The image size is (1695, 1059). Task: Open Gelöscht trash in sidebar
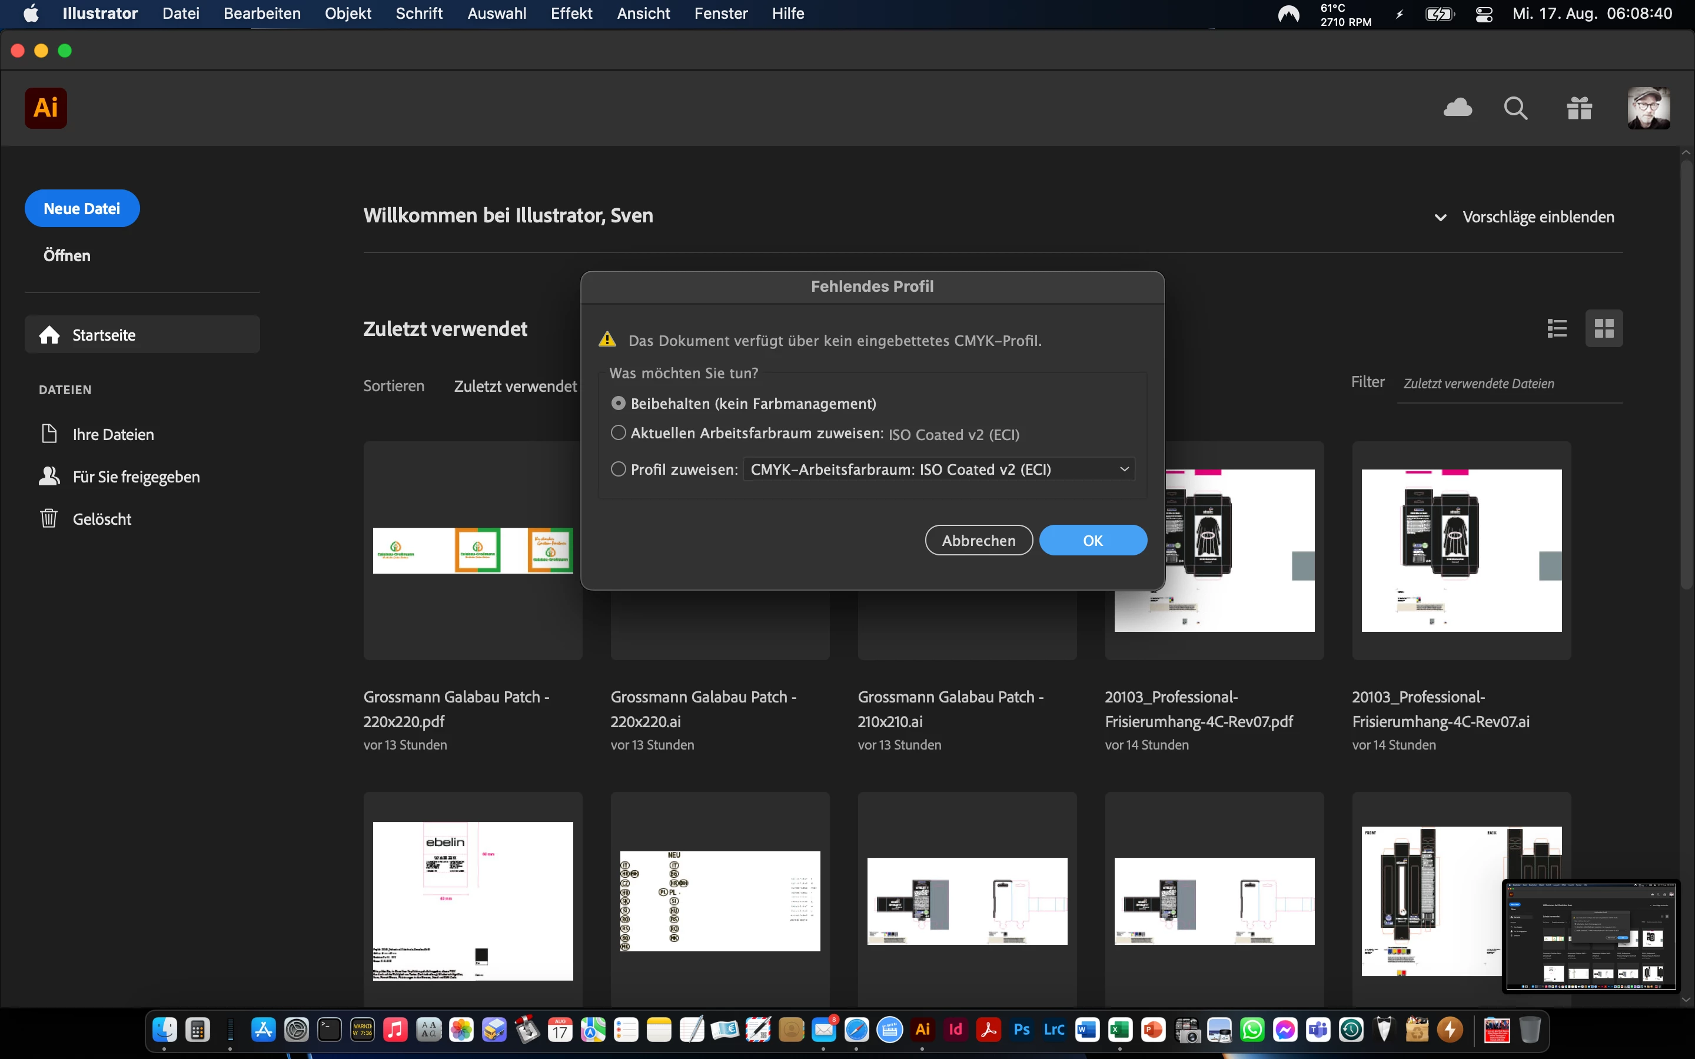[102, 519]
